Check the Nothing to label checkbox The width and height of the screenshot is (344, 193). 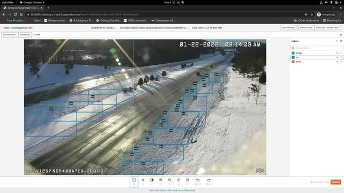click(x=312, y=182)
